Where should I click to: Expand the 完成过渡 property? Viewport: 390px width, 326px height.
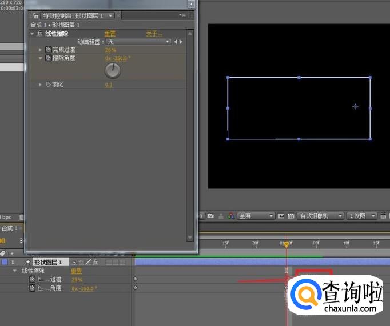tap(40, 50)
